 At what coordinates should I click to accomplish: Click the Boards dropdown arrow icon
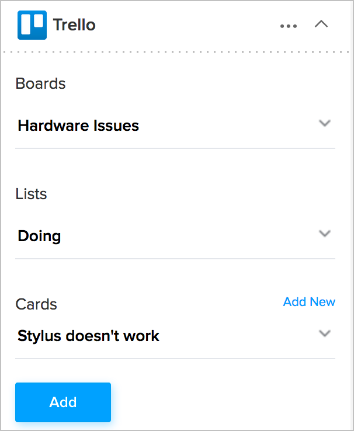tap(325, 123)
